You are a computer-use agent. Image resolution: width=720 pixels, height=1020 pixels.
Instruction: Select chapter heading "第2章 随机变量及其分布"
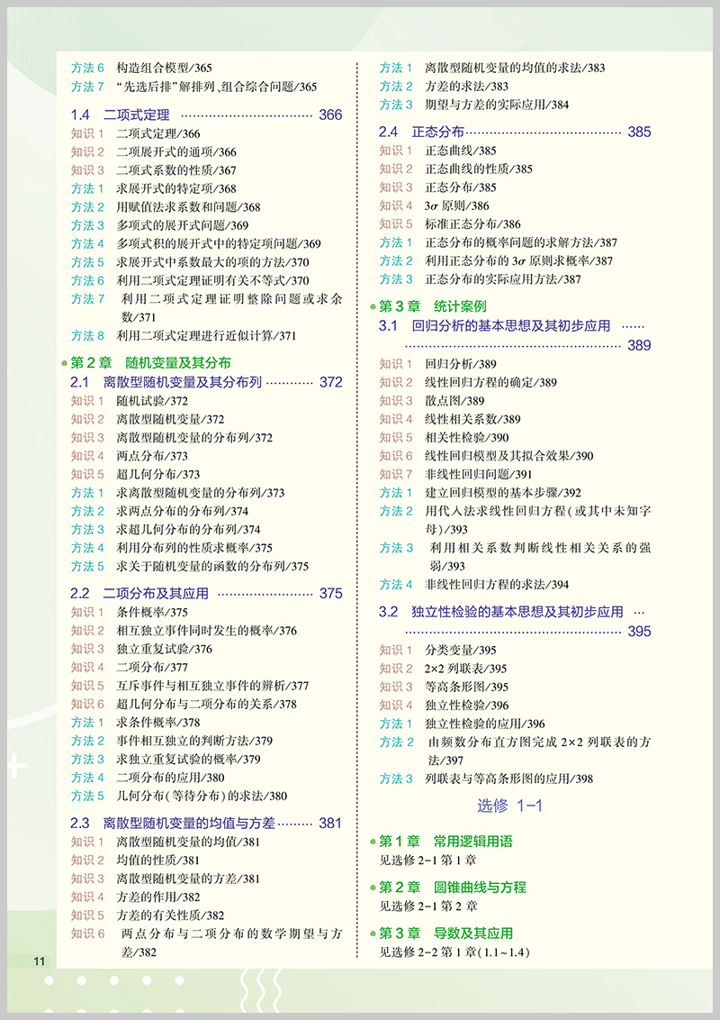(x=150, y=363)
